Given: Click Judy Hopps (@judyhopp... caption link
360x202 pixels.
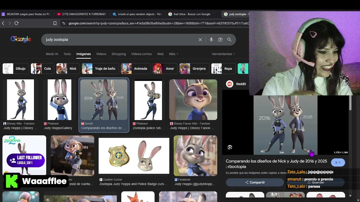Looking at the screenshot, I should (195, 184).
